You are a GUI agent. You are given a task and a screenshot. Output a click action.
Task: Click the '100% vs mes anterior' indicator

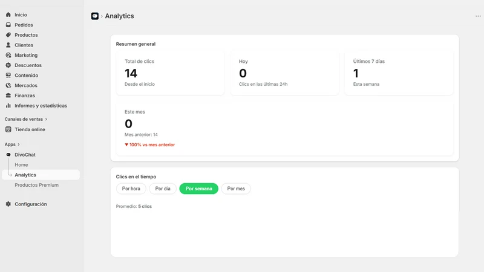coord(149,144)
